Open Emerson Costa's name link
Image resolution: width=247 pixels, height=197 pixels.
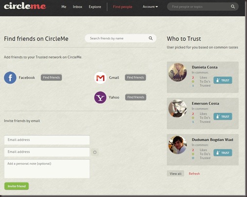205,103
